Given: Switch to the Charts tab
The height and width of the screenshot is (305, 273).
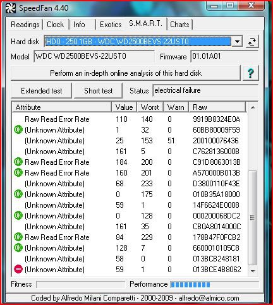Looking at the screenshot, I should point(179,25).
